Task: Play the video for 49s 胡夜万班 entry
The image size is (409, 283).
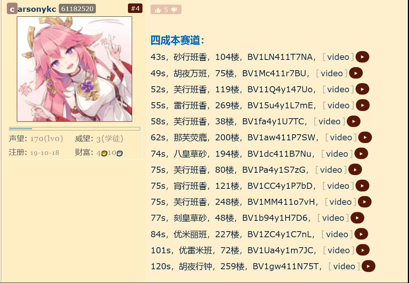Action: [356, 73]
